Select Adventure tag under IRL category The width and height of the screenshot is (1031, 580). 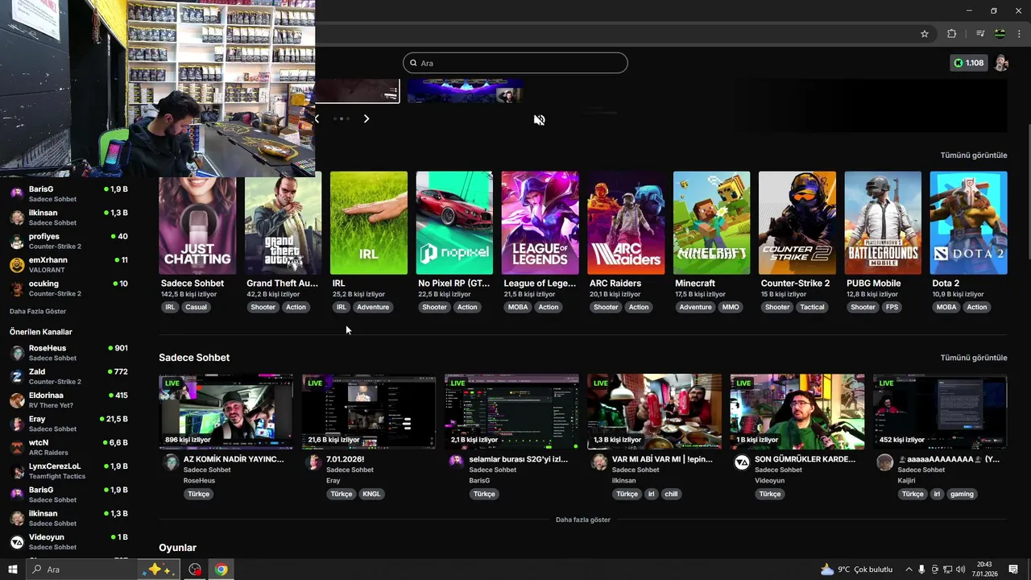[373, 307]
